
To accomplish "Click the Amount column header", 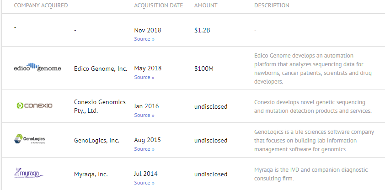I will tap(206, 5).
